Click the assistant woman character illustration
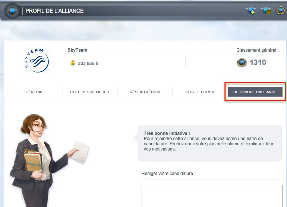 point(49,161)
